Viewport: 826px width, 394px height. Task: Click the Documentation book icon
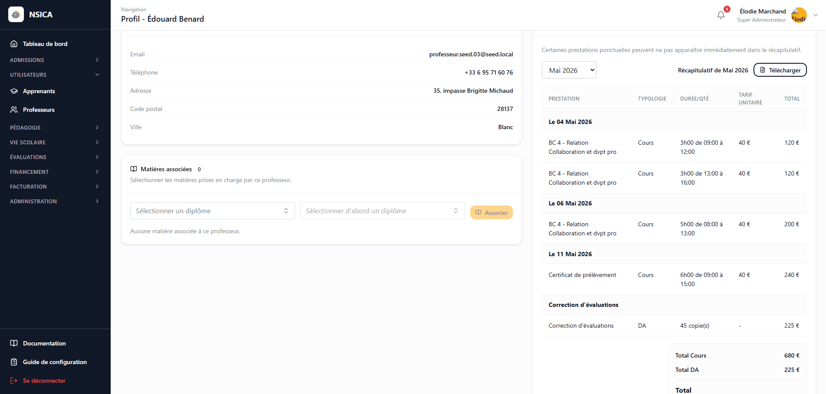pyautogui.click(x=14, y=343)
